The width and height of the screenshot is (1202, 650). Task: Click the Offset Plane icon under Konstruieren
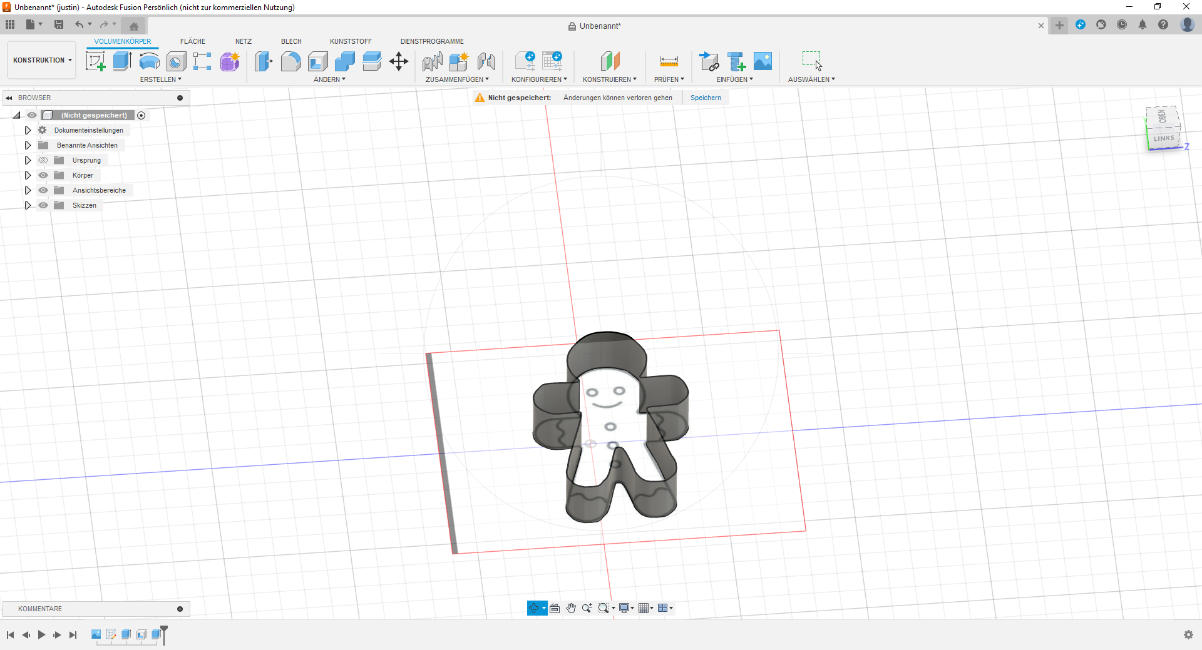[x=610, y=61]
